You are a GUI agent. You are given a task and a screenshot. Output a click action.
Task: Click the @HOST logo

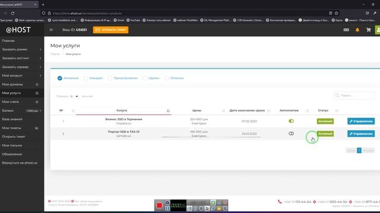tap(18, 30)
